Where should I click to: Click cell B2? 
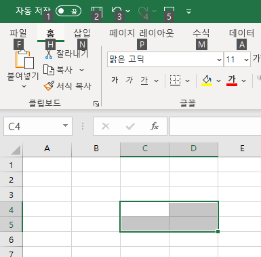(96, 180)
